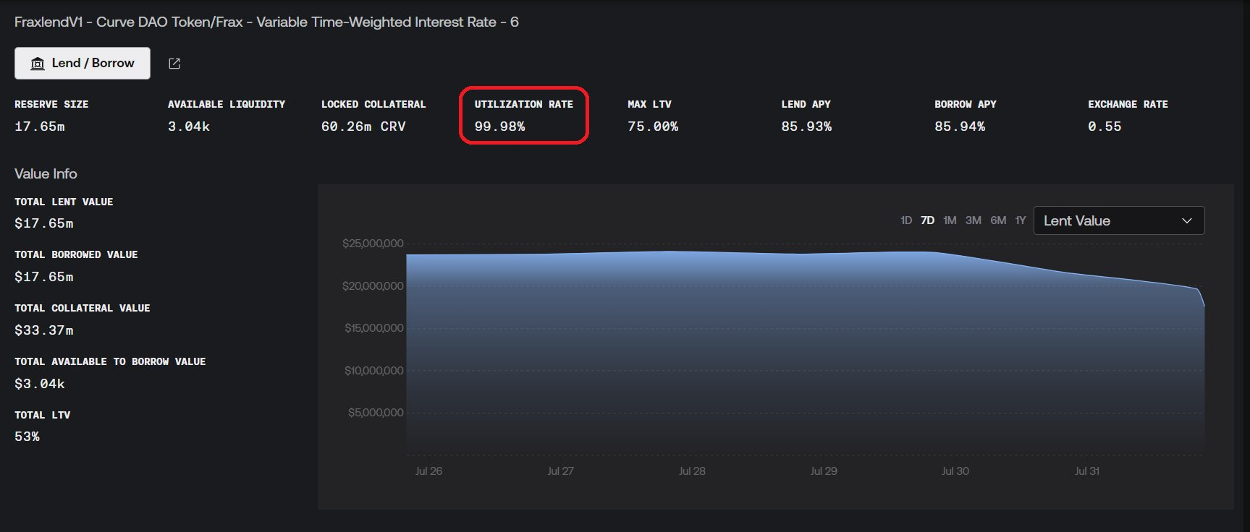Screen dimensions: 1250x532
Task: Click the $20,000,000 y-axis label
Action: tap(373, 286)
